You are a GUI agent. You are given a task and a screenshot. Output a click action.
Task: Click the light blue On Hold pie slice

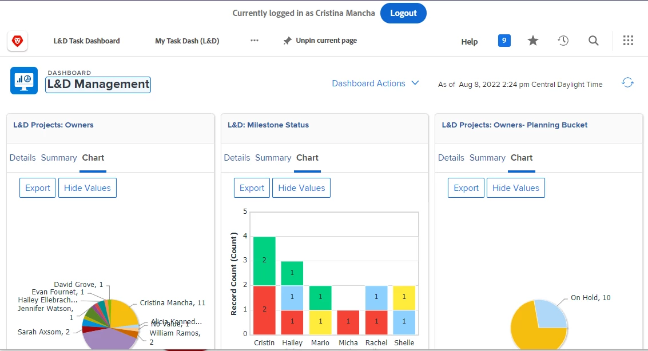(552, 314)
